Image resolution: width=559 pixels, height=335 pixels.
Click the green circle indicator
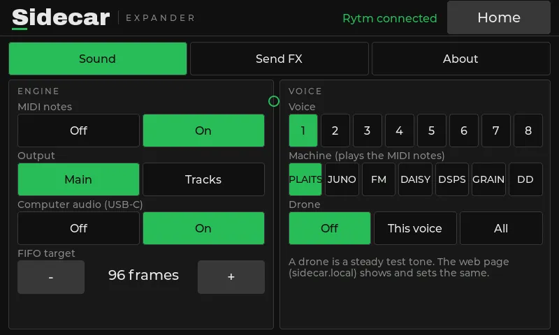[274, 101]
